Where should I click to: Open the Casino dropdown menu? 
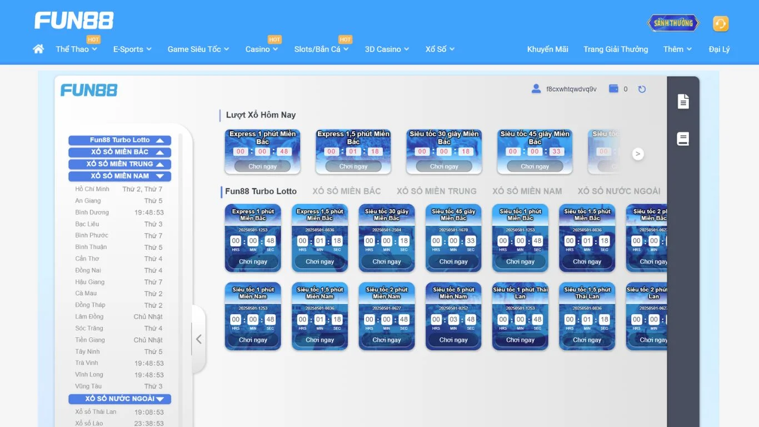[262, 49]
